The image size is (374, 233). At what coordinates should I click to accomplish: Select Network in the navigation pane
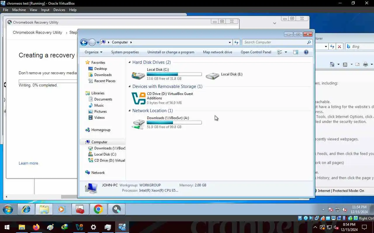pos(98,173)
